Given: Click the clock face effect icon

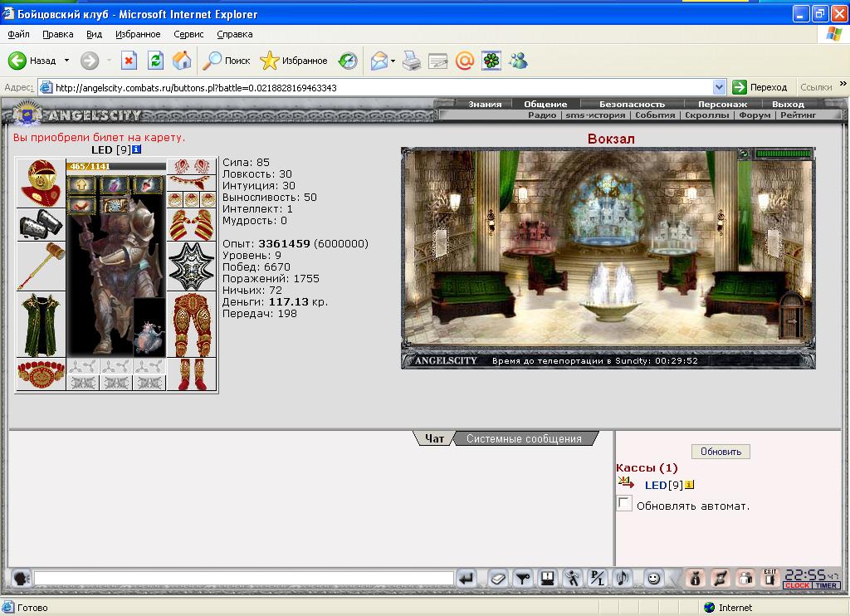Looking at the screenshot, I should coord(115,205).
